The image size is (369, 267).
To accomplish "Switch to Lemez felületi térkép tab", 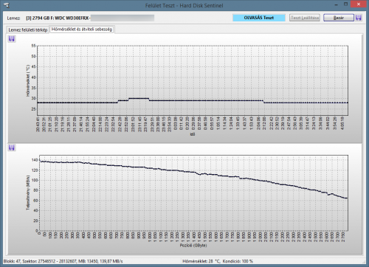I will pyautogui.click(x=27, y=30).
